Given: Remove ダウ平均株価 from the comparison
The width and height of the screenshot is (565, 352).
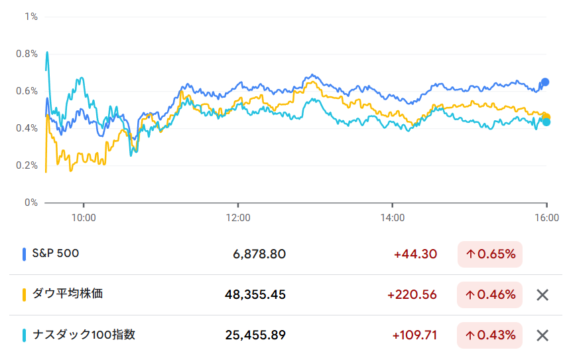Looking at the screenshot, I should tap(542, 295).
